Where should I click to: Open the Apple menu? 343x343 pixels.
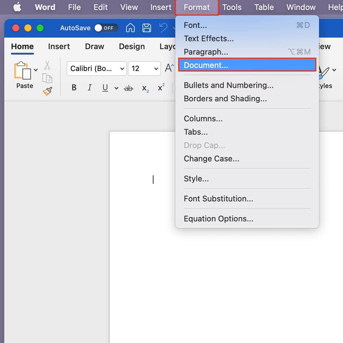pyautogui.click(x=17, y=7)
